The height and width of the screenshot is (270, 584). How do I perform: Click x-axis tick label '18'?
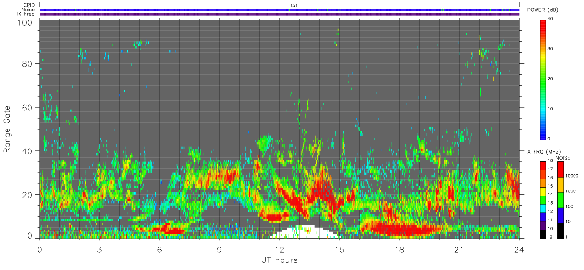399,250
